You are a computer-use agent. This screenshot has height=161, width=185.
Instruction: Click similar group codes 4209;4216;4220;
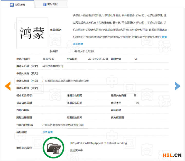pos(84,51)
